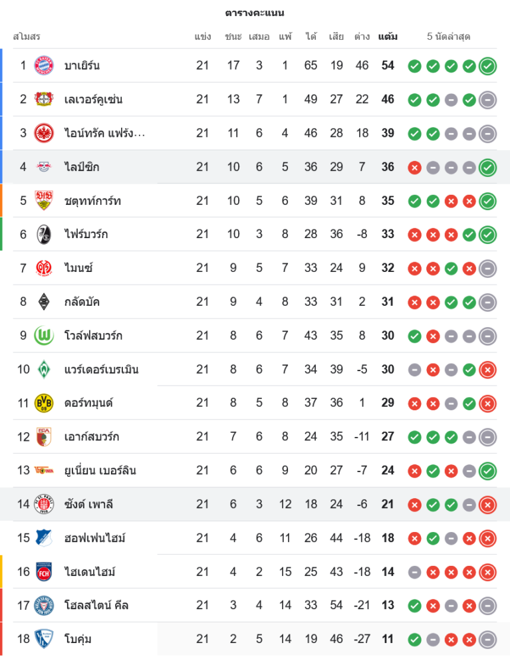Click the Bayern Munich club logo

pos(43,65)
